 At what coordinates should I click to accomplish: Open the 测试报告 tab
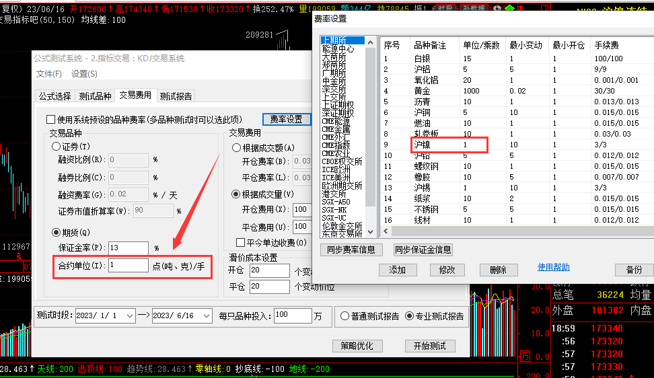(176, 96)
